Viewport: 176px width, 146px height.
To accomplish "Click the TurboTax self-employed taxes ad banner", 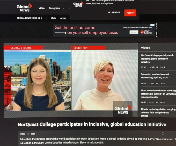I will [x=104, y=30].
